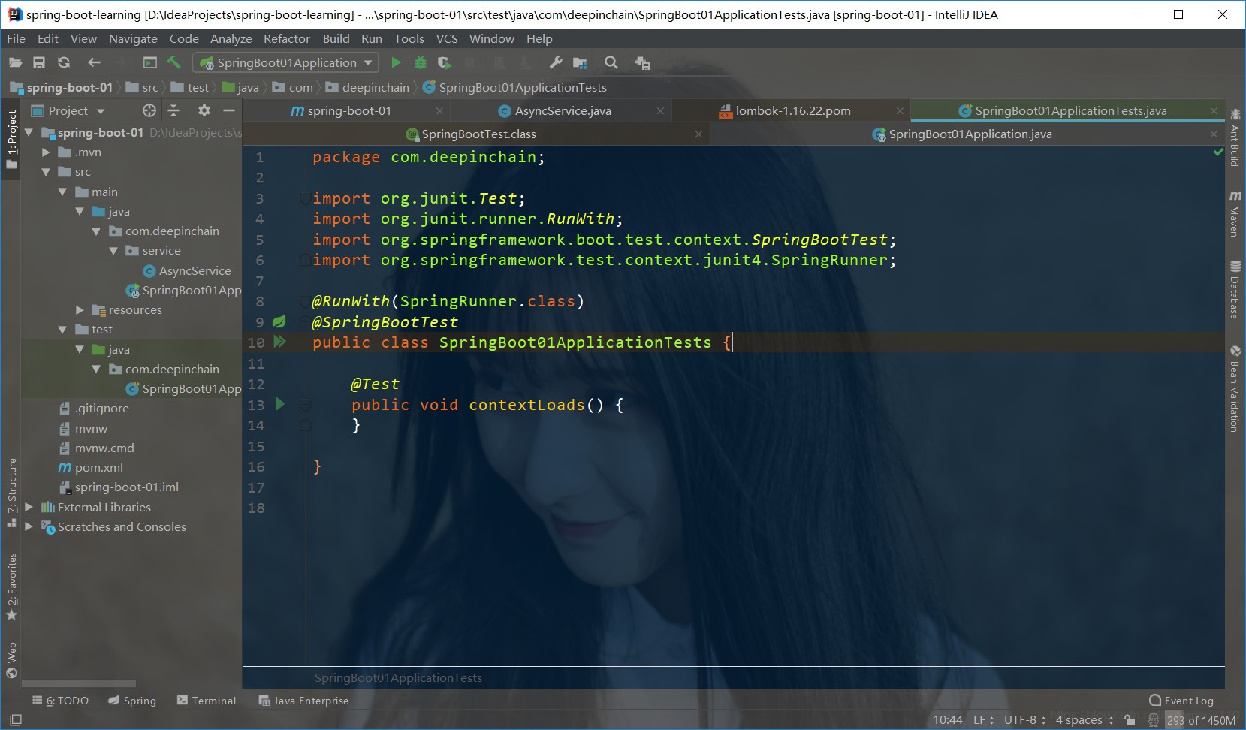
Task: Click the Spring leaf gutter icon on line 9
Action: coord(279,322)
